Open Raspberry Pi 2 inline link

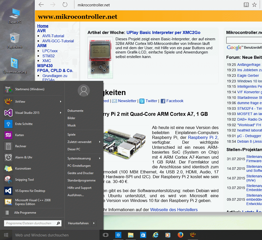pyautogui.click(x=203, y=137)
